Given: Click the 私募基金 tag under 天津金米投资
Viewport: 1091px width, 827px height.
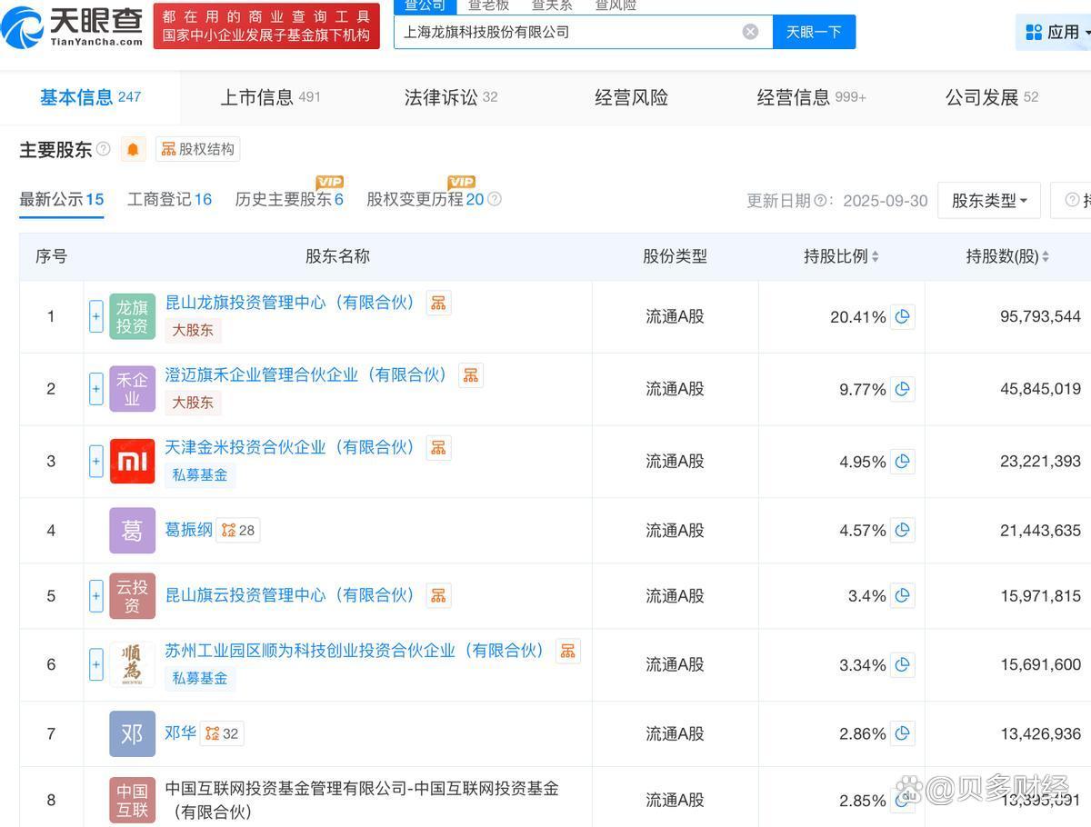Looking at the screenshot, I should [200, 474].
